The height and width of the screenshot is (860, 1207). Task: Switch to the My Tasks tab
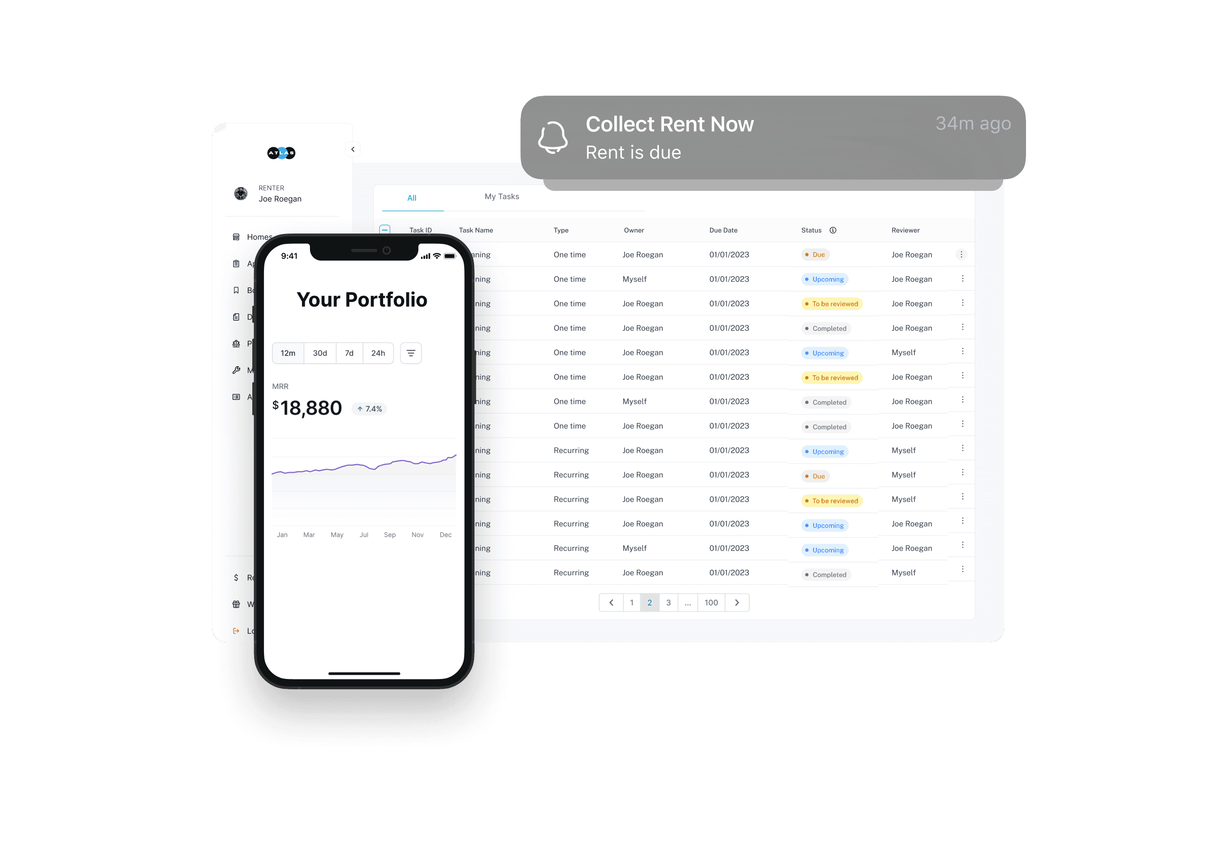(501, 196)
